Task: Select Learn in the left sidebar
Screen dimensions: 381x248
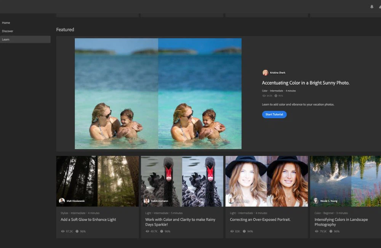Action: tap(6, 39)
